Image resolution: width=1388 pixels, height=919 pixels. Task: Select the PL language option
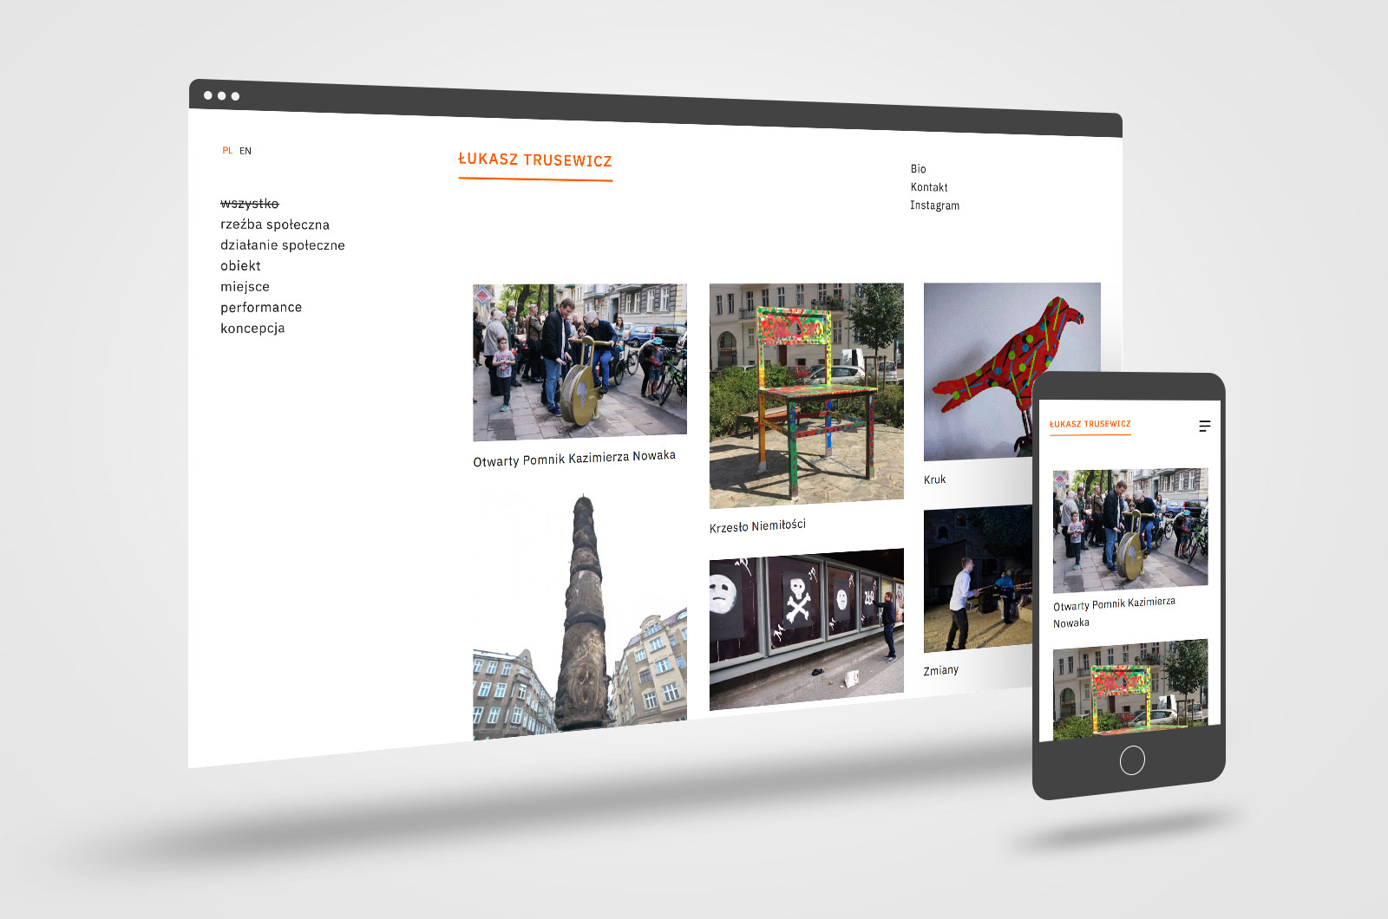227,151
